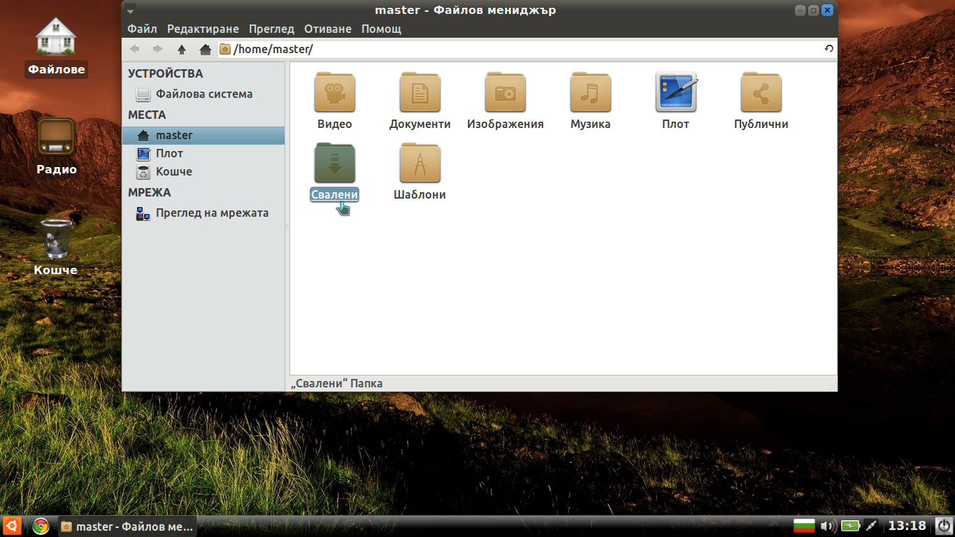
Task: Open Кошче in the sidebar
Action: (203, 171)
